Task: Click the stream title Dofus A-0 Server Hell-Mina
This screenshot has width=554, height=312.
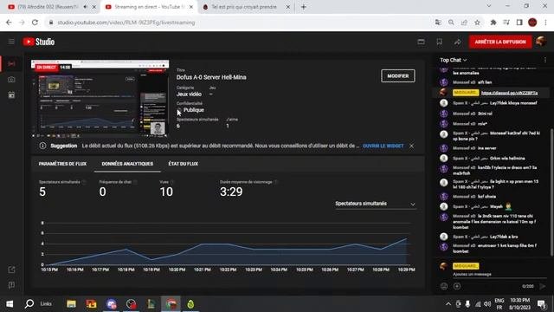Action: (x=211, y=77)
